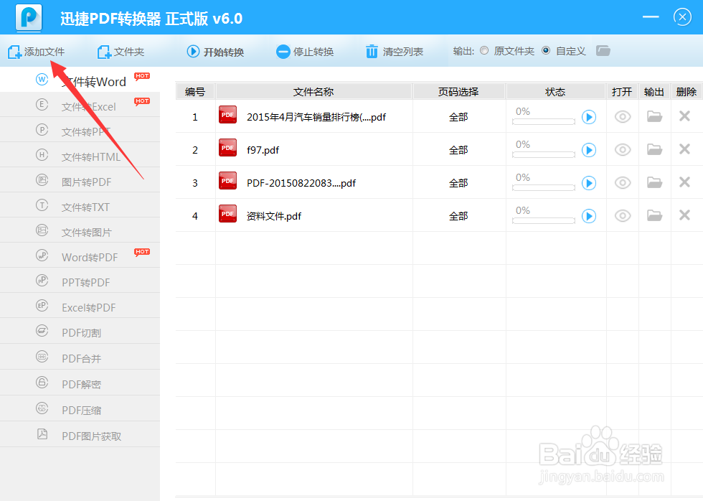
Task: Start converting f97.pdf with its play icon
Action: tap(589, 150)
